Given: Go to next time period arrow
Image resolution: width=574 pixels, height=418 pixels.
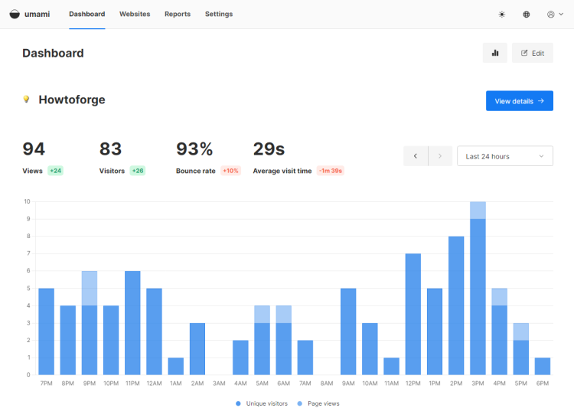Looking at the screenshot, I should 440,156.
